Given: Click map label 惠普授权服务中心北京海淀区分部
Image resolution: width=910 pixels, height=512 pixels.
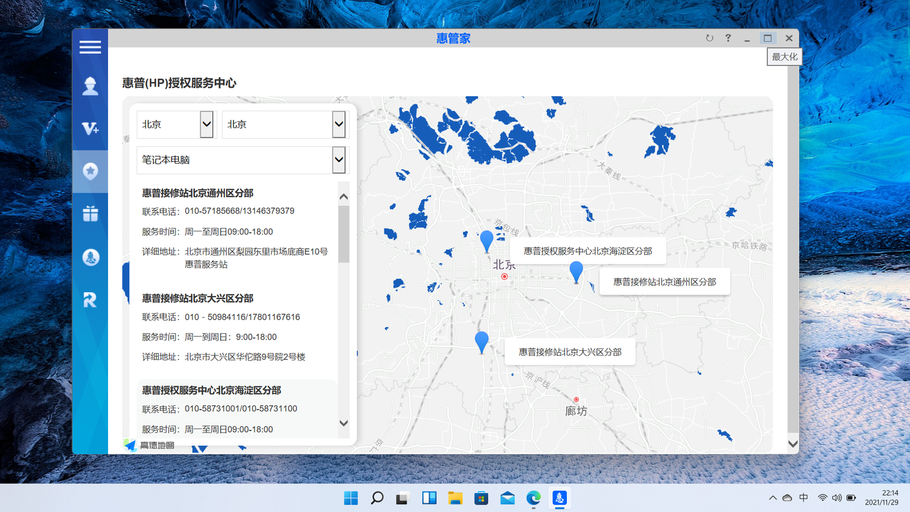Looking at the screenshot, I should pos(588,251).
